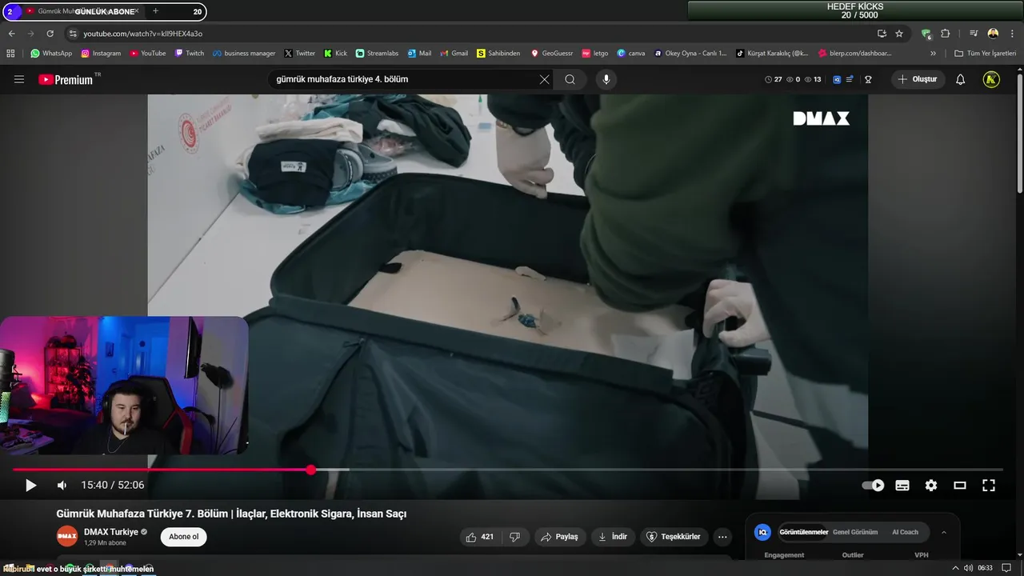1024x576 pixels.
Task: Download video with İndir button
Action: (x=613, y=537)
